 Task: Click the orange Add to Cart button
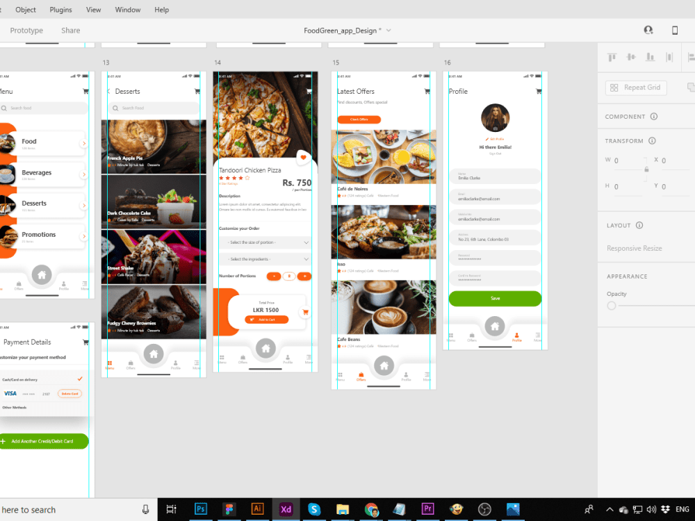(266, 320)
